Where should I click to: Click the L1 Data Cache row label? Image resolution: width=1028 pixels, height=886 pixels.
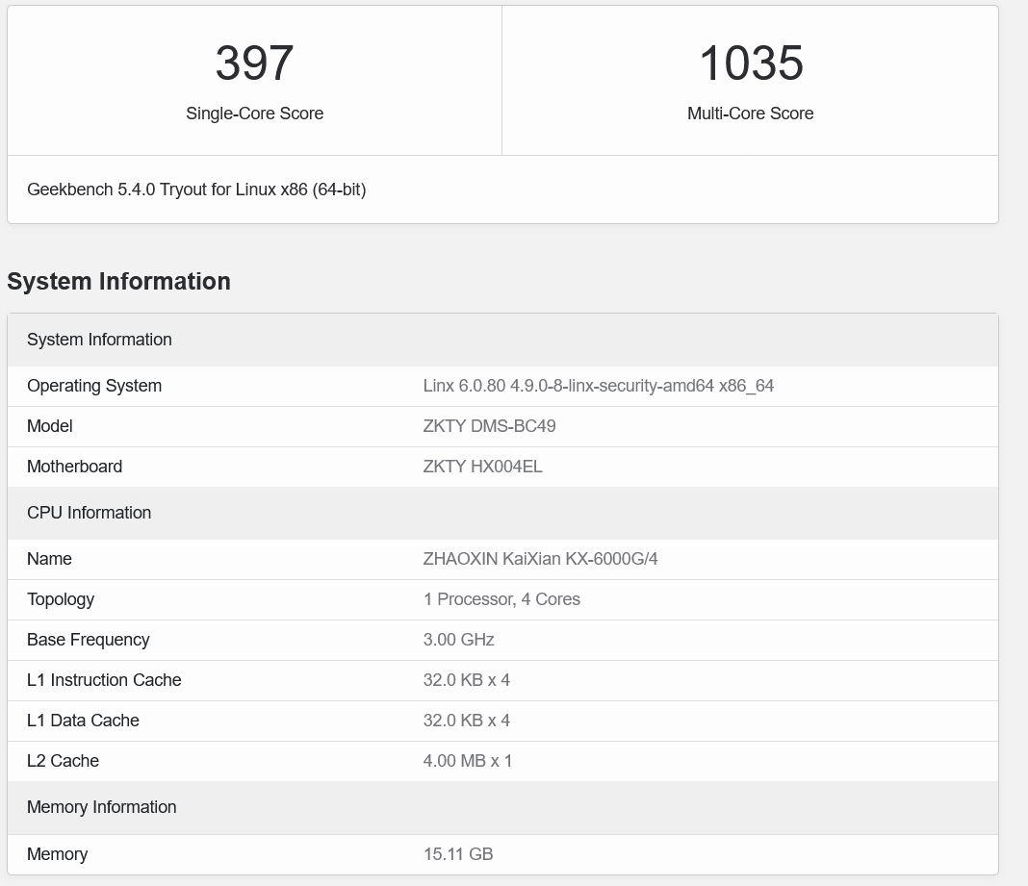coord(83,721)
